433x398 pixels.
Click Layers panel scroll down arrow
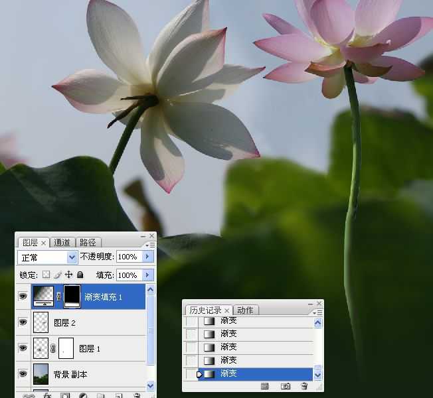(x=151, y=385)
